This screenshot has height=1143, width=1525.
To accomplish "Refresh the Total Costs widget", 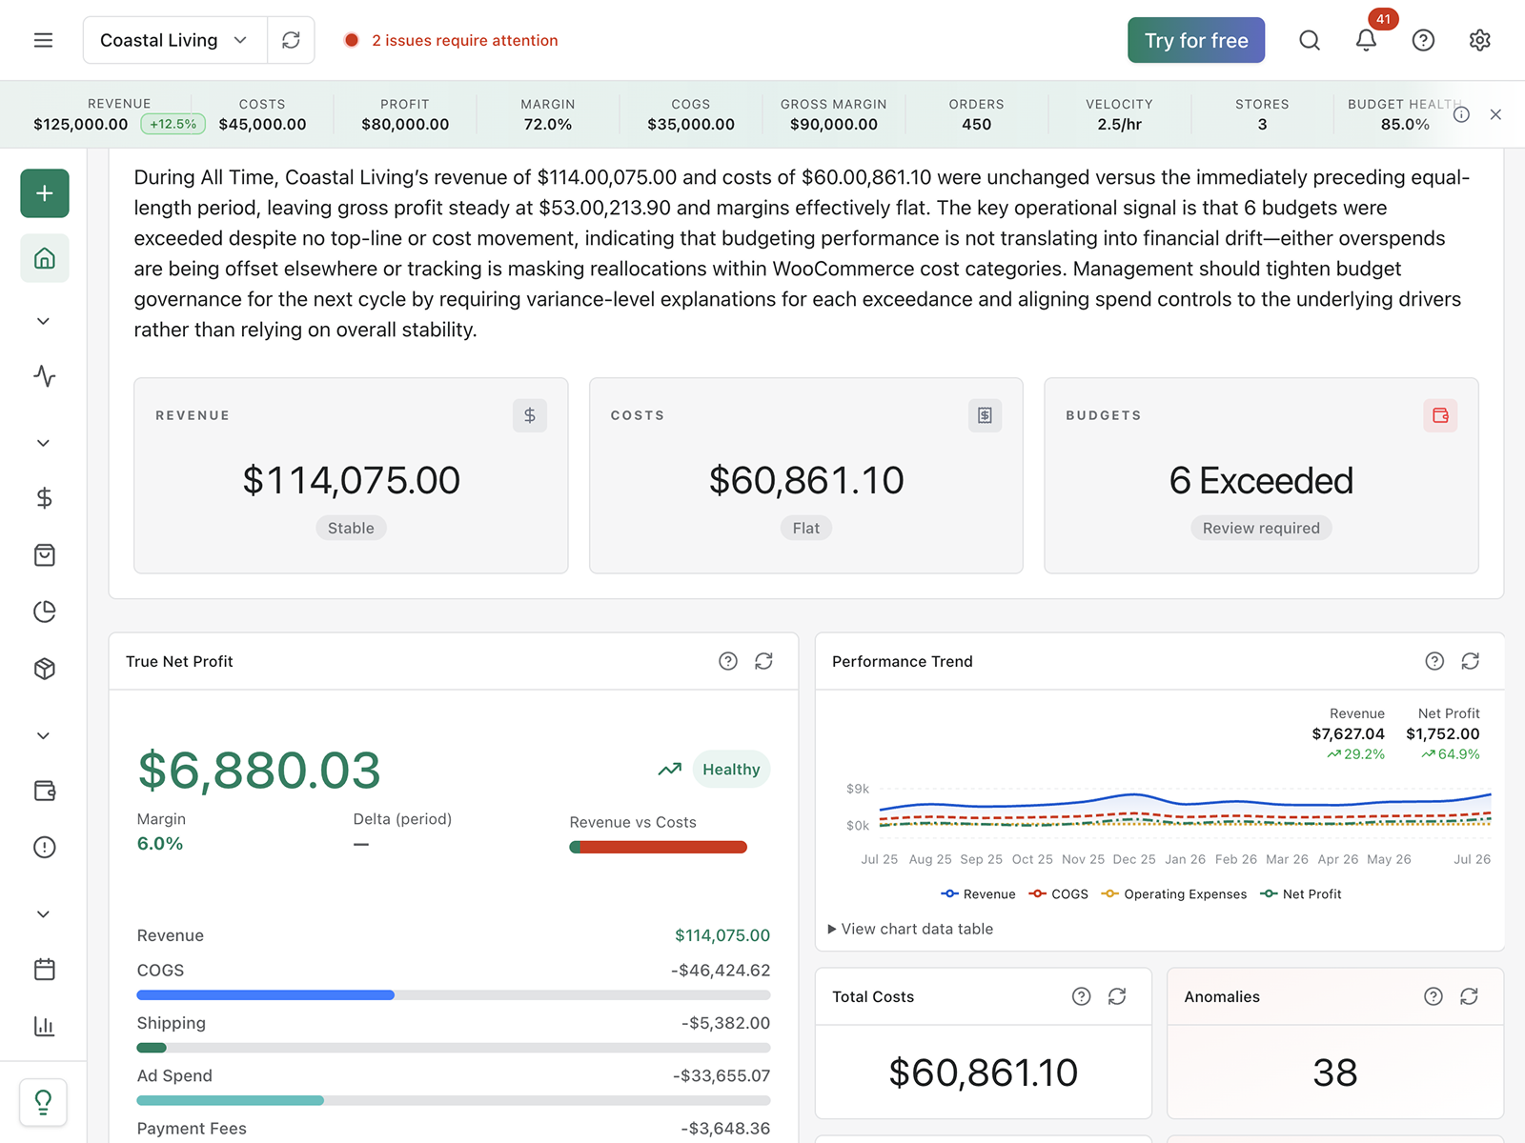I will point(1117,996).
